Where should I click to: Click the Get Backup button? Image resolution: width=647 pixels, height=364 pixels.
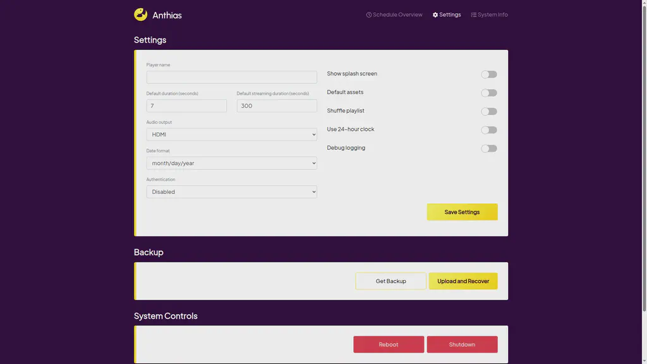(390, 281)
